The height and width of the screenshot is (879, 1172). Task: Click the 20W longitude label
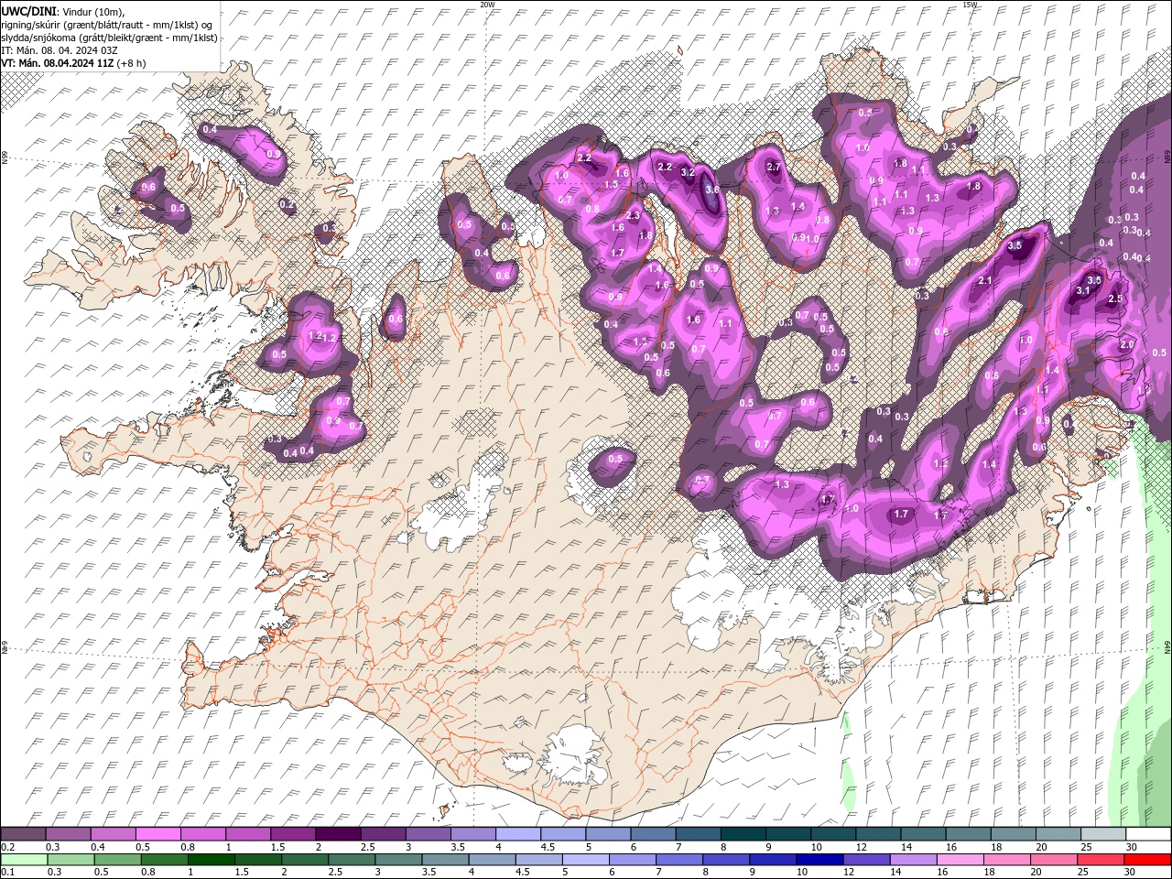487,5
